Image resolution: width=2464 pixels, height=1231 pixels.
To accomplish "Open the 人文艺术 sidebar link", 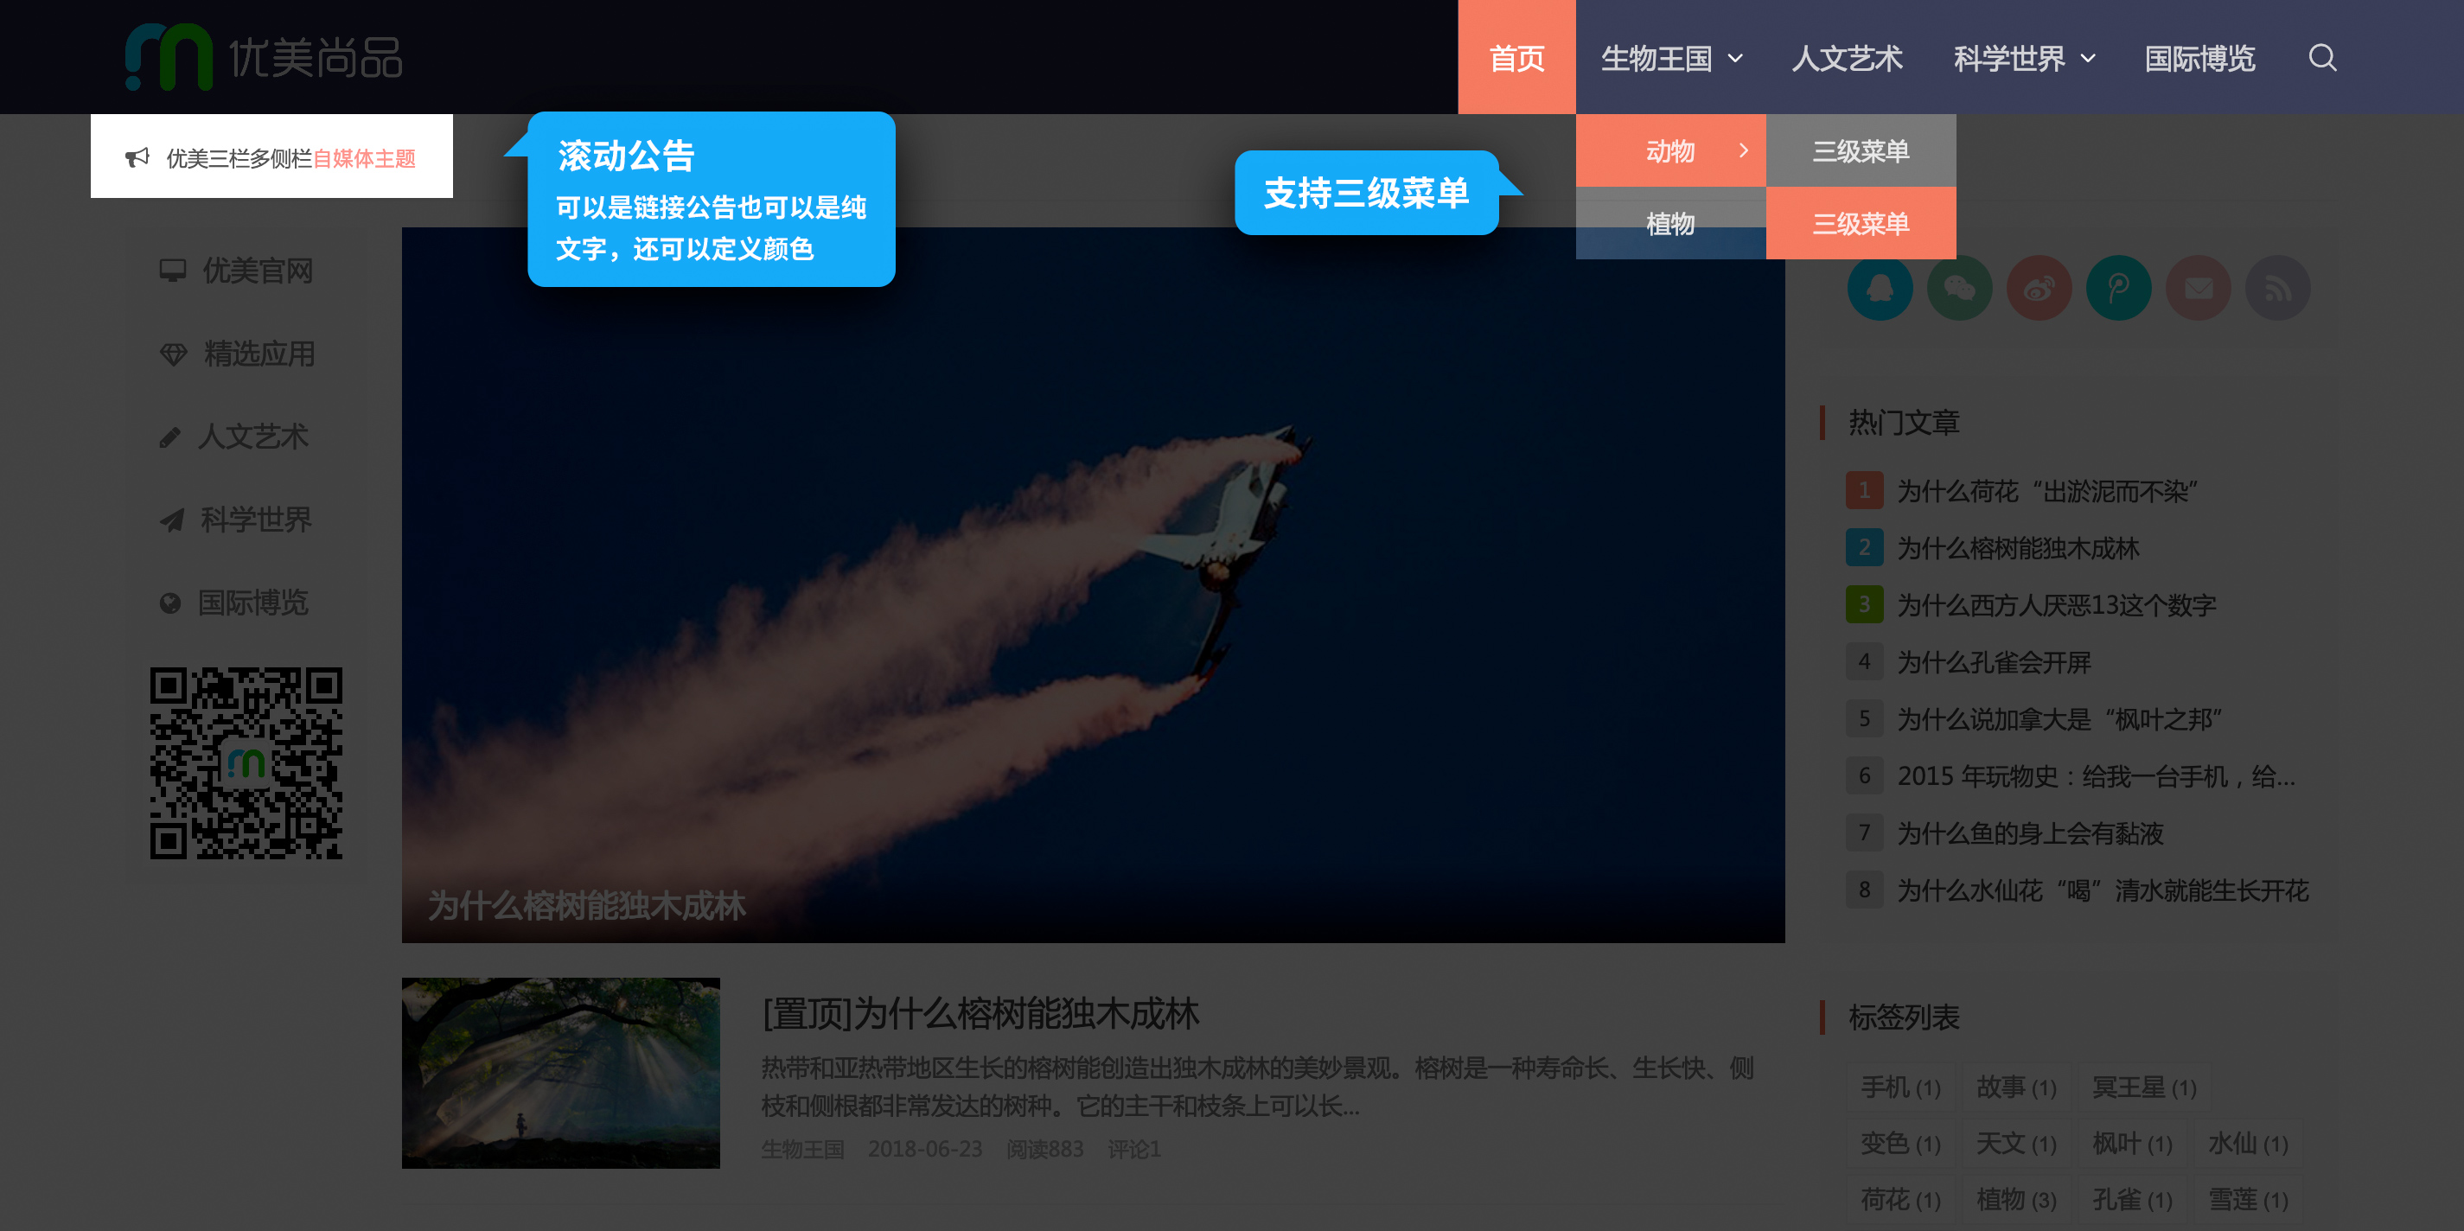I will click(252, 437).
